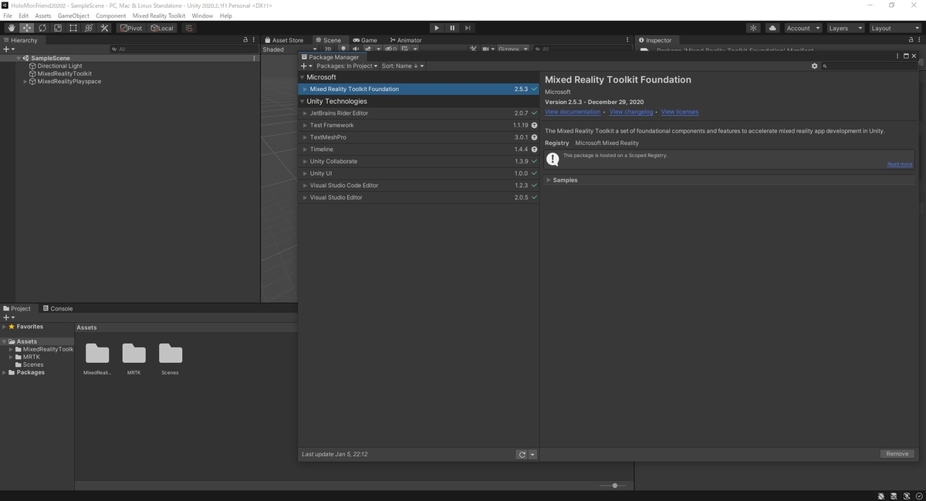The height and width of the screenshot is (501, 926).
Task: Open the Assets menu
Action: pyautogui.click(x=43, y=15)
